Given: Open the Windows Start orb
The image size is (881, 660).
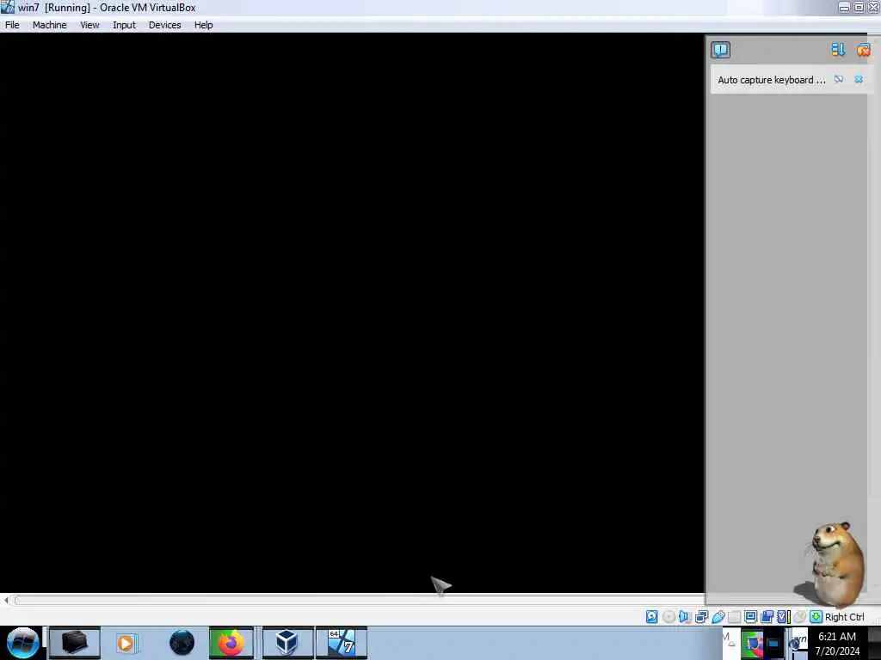Looking at the screenshot, I should click(22, 643).
